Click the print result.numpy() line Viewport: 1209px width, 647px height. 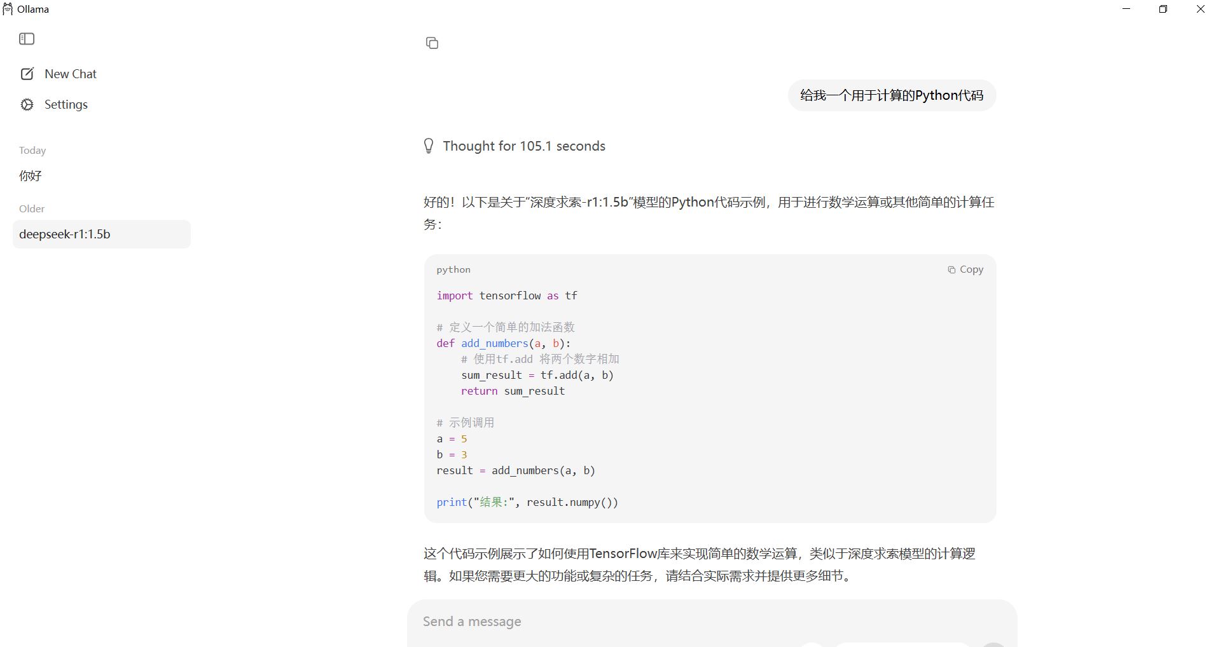click(527, 502)
